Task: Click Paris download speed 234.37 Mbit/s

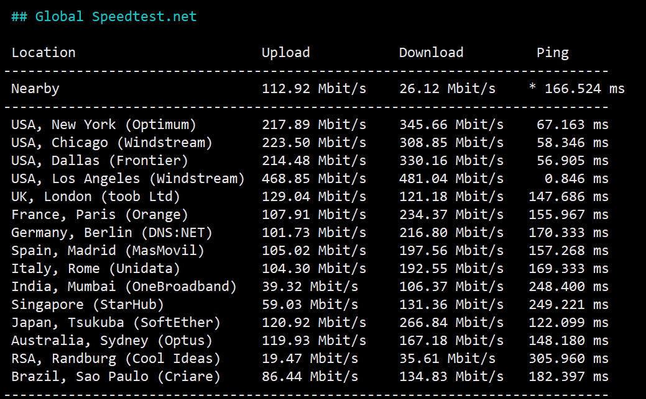Action: (x=451, y=215)
